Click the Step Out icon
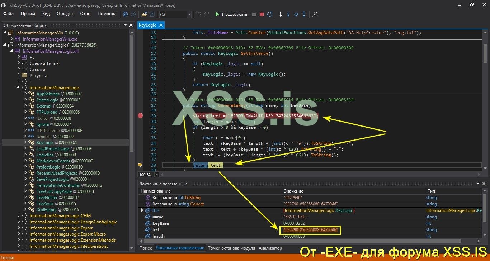The width and height of the screenshot is (490, 261). coord(304,14)
